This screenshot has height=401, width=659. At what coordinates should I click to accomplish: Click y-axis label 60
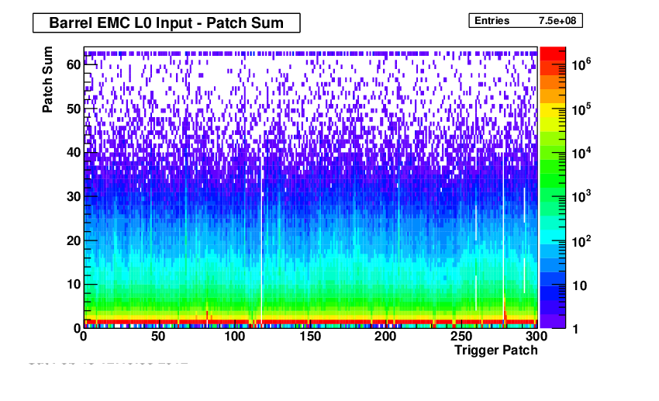(x=74, y=64)
